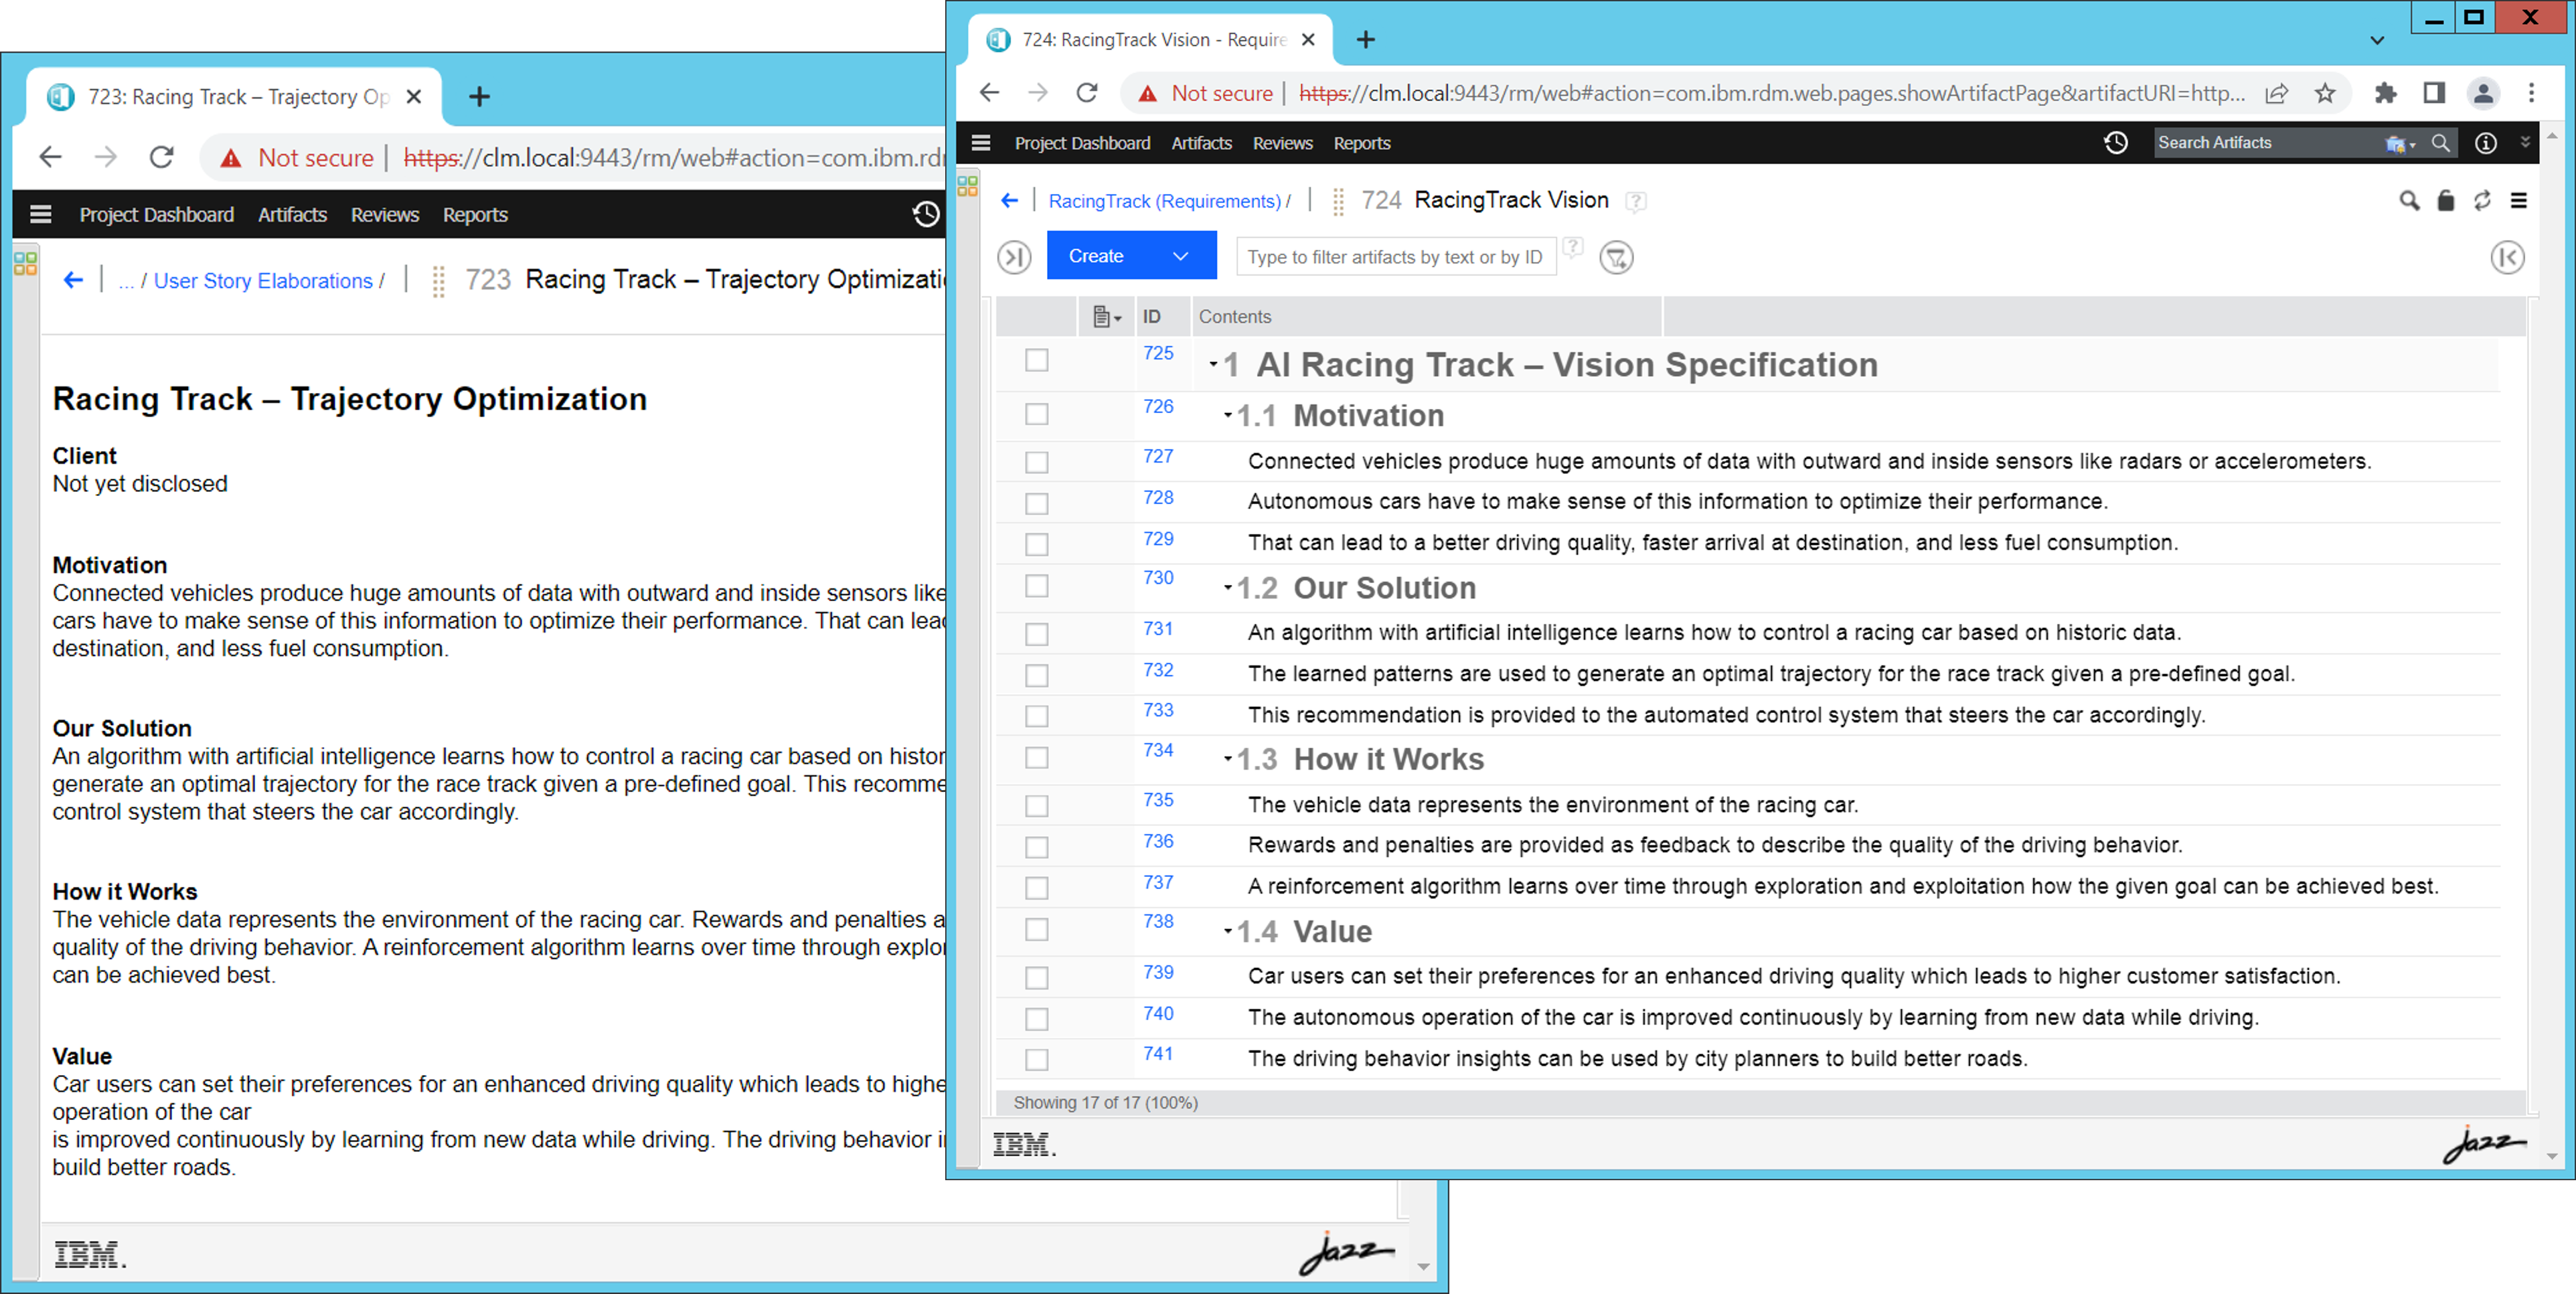The width and height of the screenshot is (2576, 1294).
Task: Collapse right sidebar with arrow circle icon
Action: pos(2507,257)
